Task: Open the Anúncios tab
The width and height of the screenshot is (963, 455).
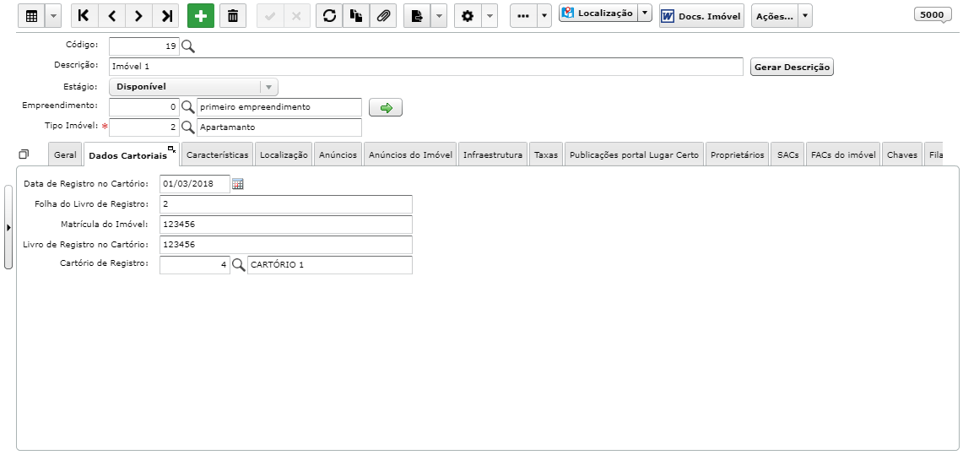Action: tap(338, 154)
